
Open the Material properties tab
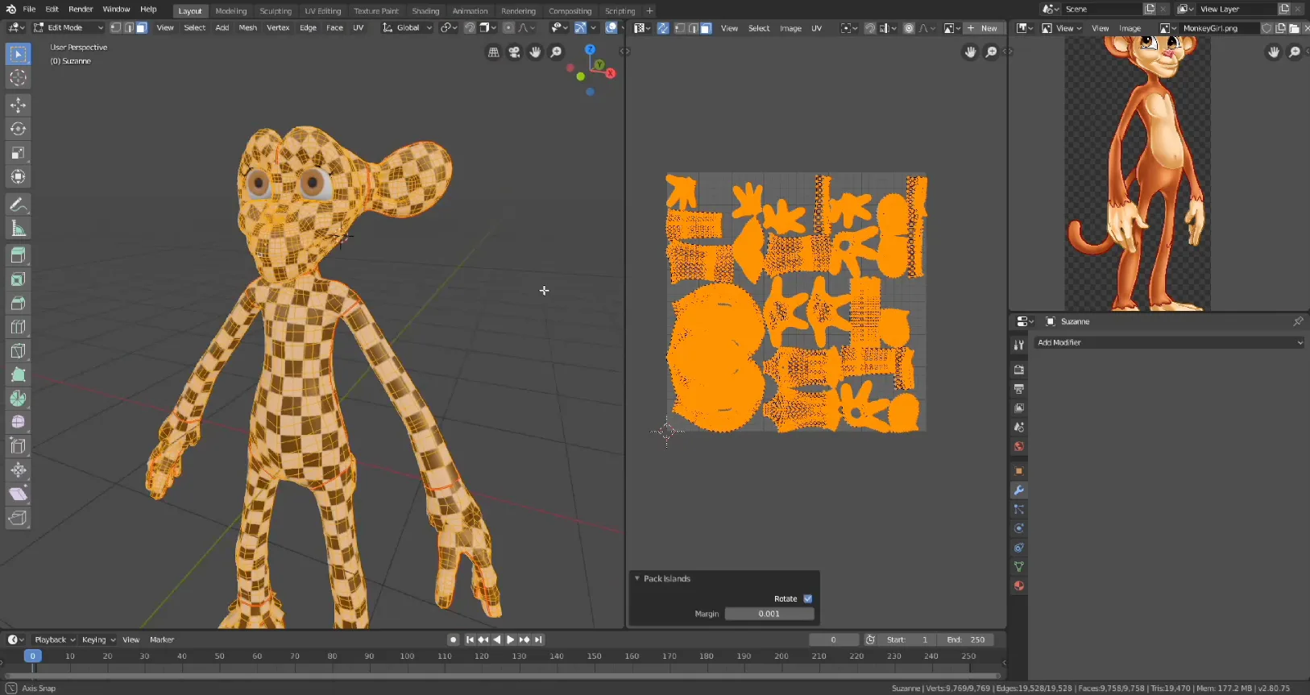coord(1019,585)
